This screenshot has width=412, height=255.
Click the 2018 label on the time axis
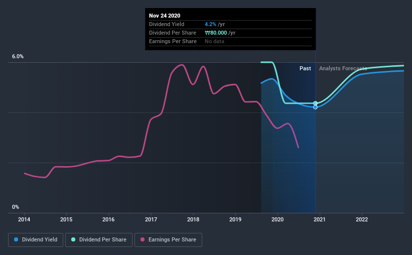coord(193,219)
